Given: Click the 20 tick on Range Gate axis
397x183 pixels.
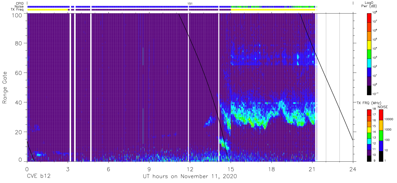Looking at the screenshot, I should tap(19, 132).
